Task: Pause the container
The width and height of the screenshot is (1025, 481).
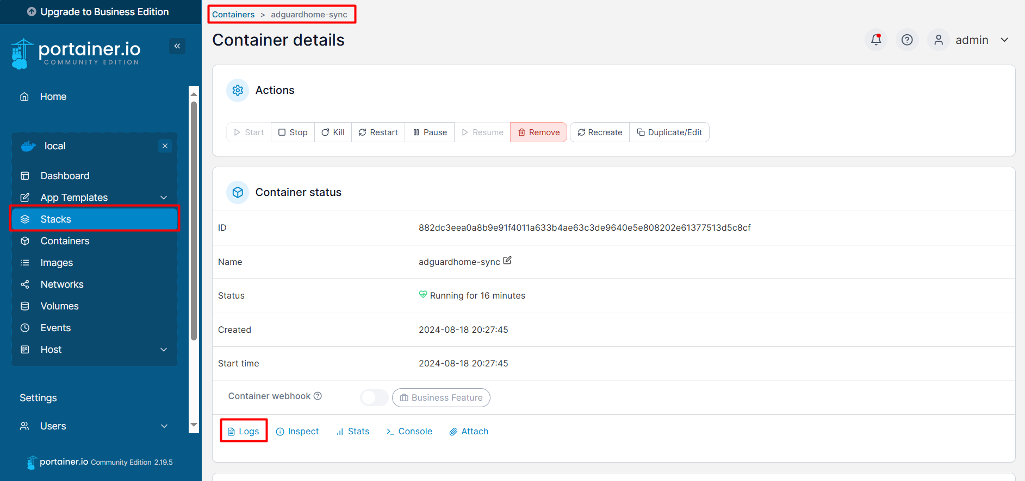Action: pos(430,132)
